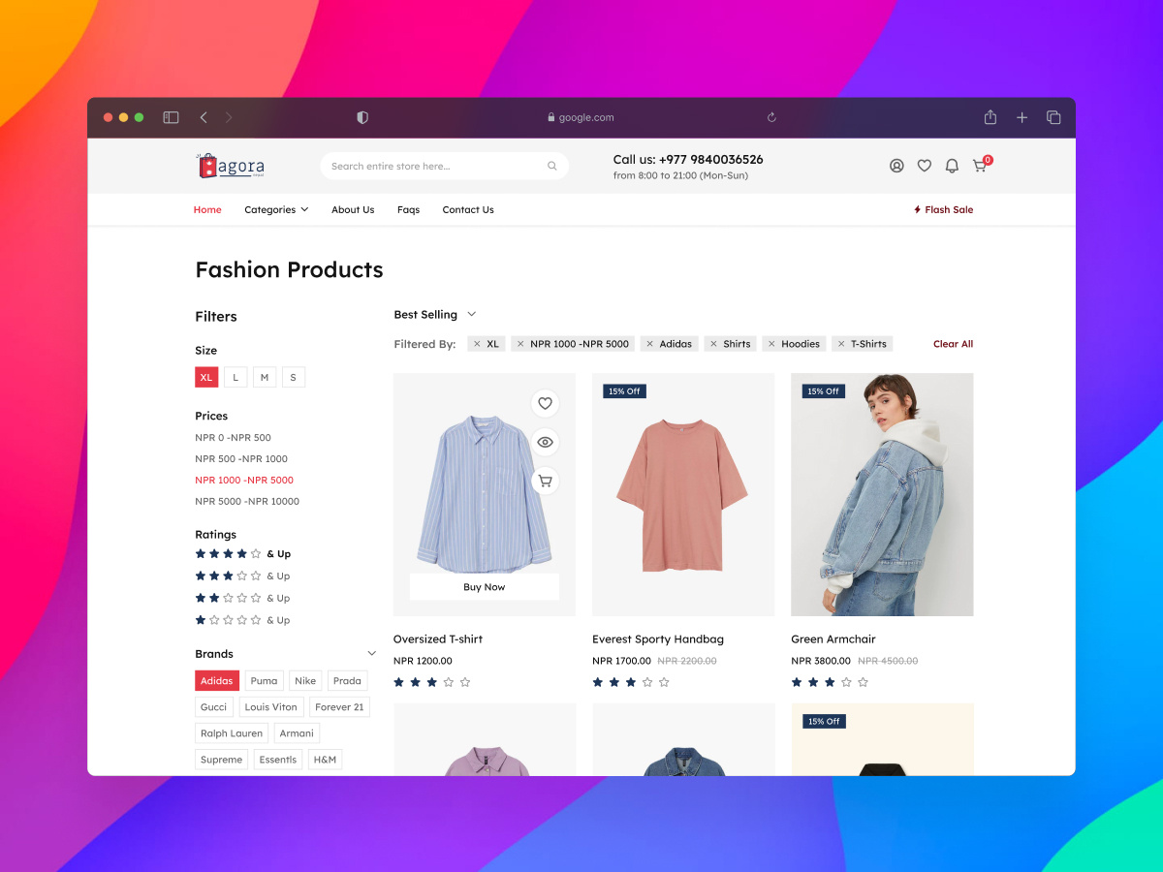Open the pink t-shirt product image
The image size is (1163, 872).
pos(683,494)
